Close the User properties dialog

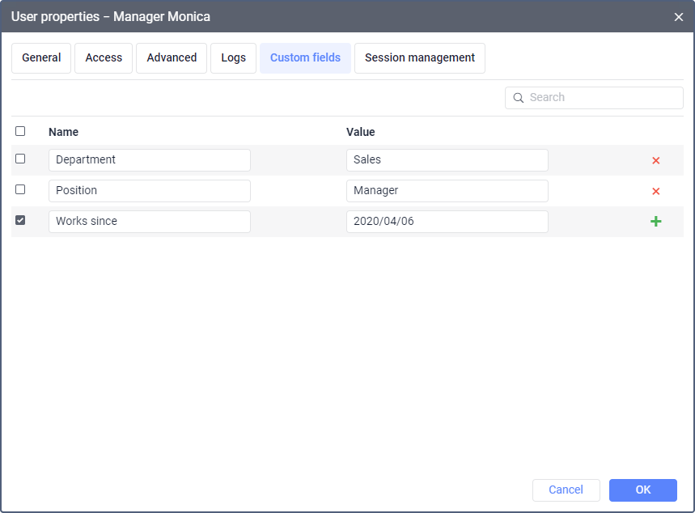click(x=678, y=17)
